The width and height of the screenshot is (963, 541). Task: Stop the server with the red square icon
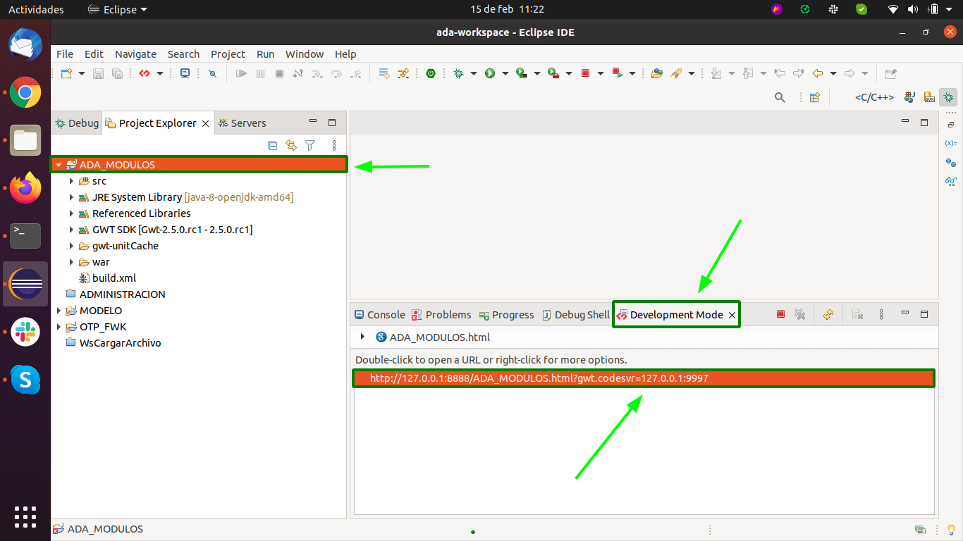tap(780, 315)
